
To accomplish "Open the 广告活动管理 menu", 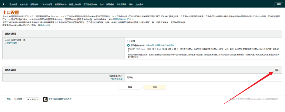I will [x=46, y=4].
